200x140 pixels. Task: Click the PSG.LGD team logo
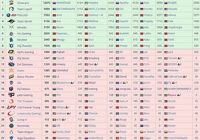(11, 15)
